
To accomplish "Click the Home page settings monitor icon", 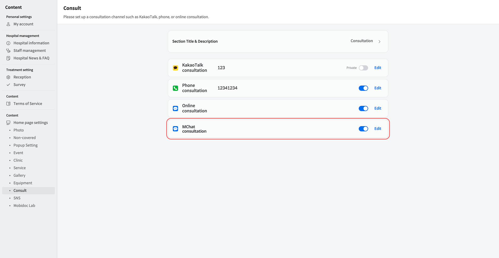I will pyautogui.click(x=8, y=123).
